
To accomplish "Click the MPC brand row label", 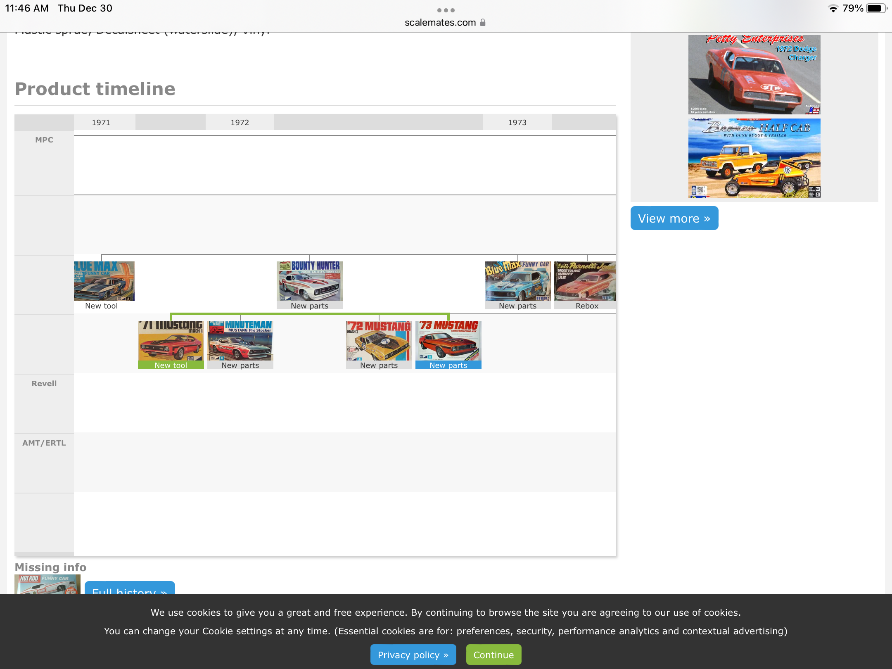I will (x=44, y=140).
